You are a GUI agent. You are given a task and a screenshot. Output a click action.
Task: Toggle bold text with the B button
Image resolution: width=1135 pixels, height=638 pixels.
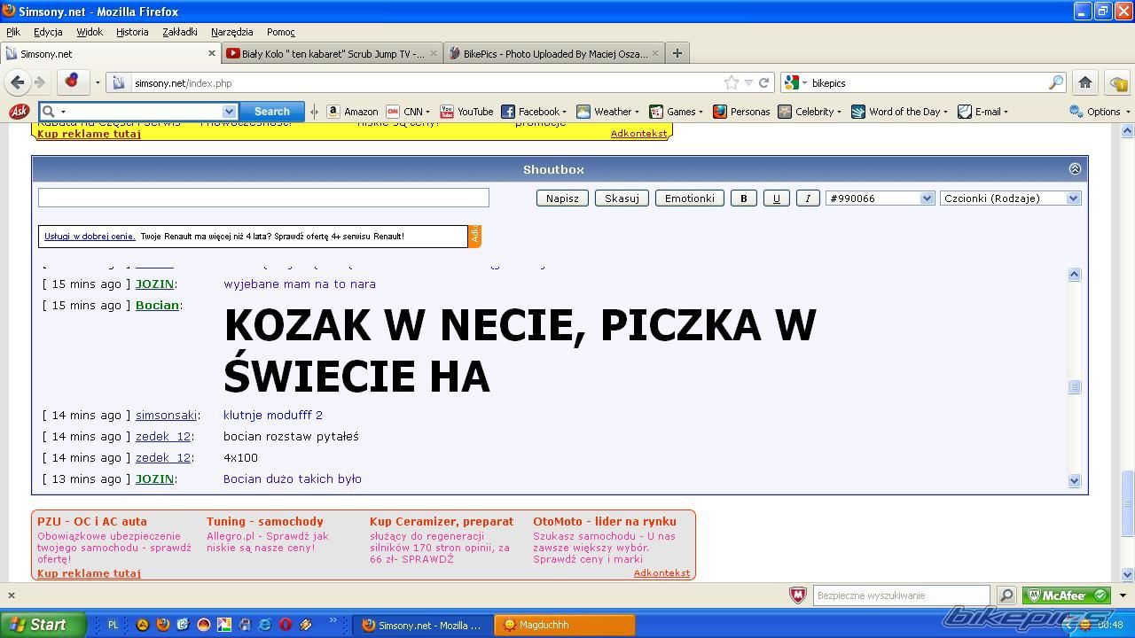coord(743,198)
